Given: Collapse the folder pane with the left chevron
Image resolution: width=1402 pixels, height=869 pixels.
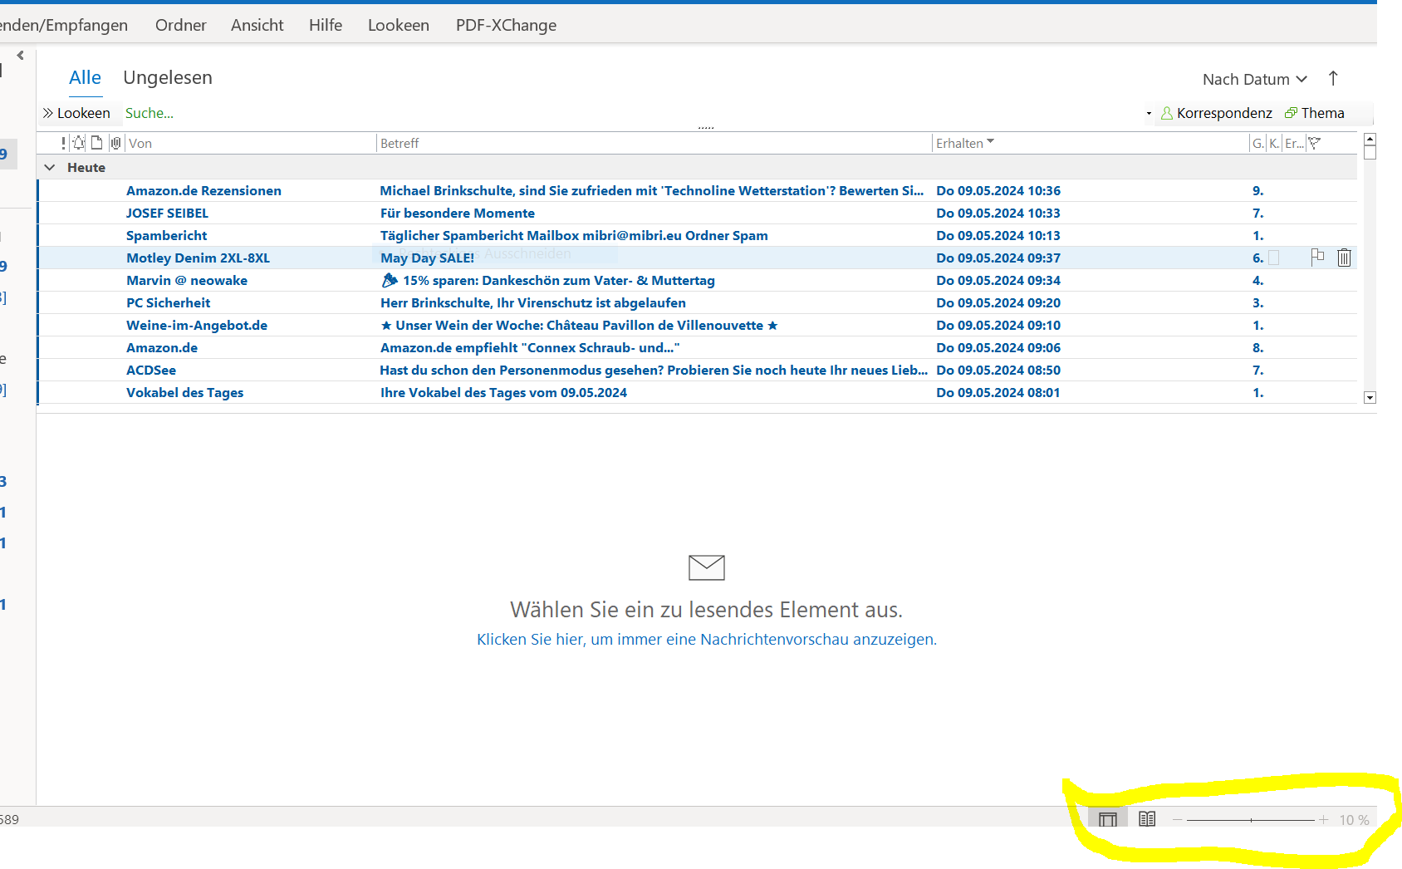Looking at the screenshot, I should (x=20, y=56).
